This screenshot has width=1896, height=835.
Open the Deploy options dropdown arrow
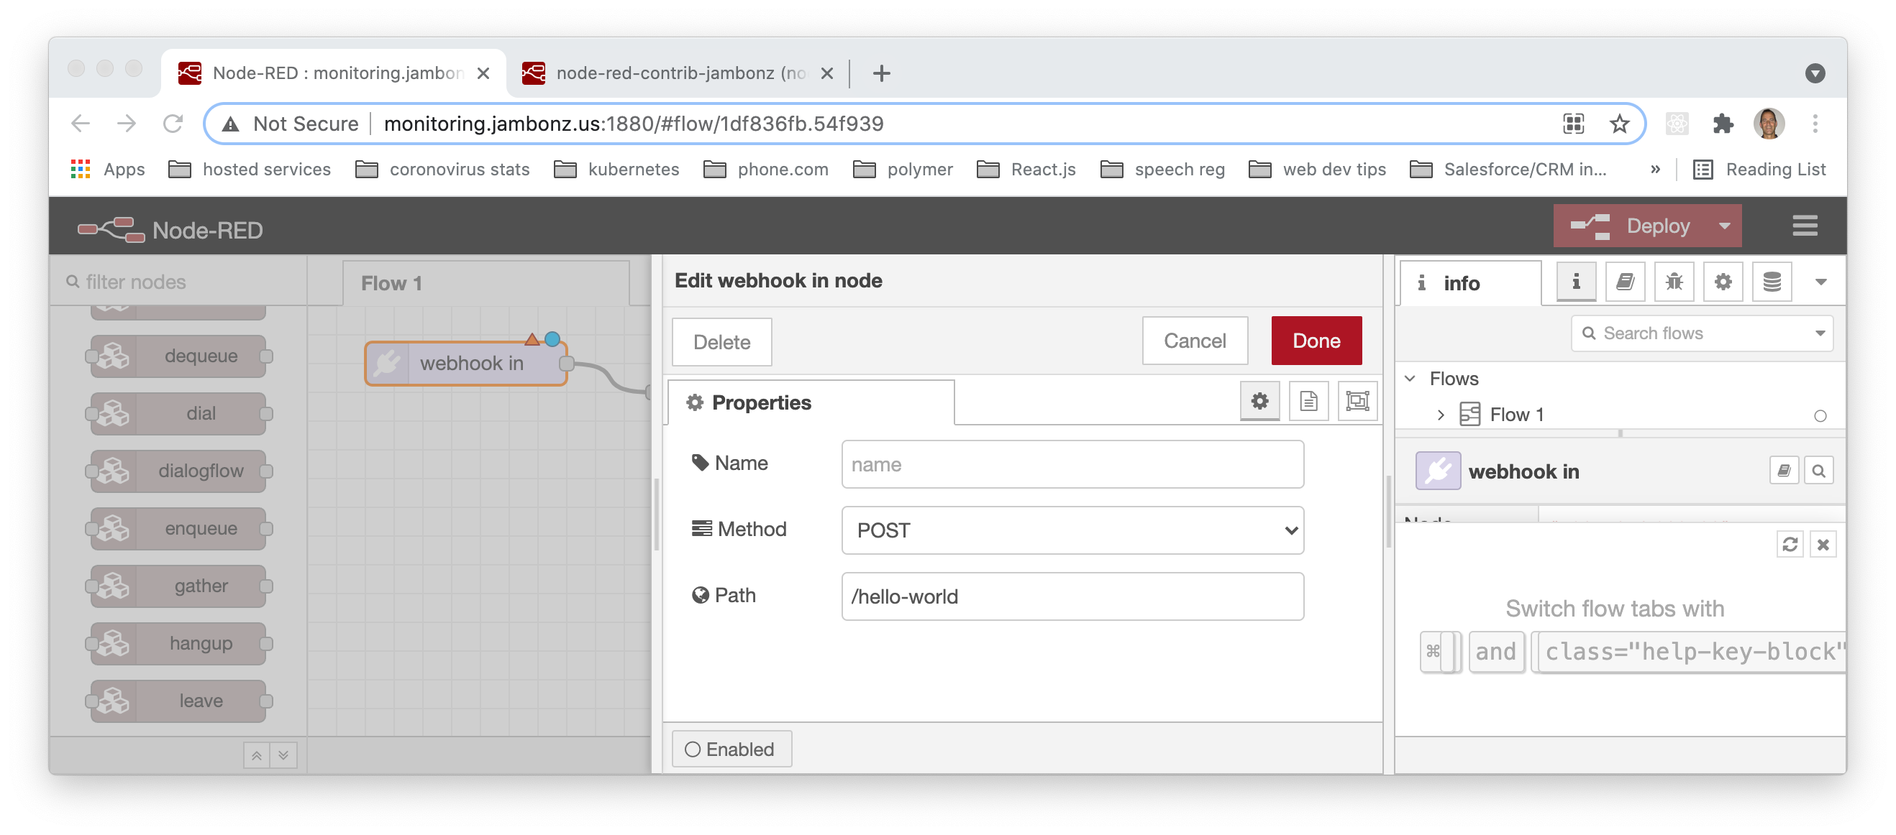(x=1725, y=226)
